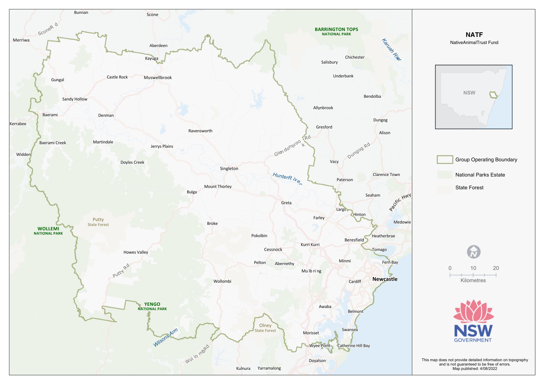Click the National Parks Estate legend swatch
Screen dimensions: 544x384
(x=445, y=175)
